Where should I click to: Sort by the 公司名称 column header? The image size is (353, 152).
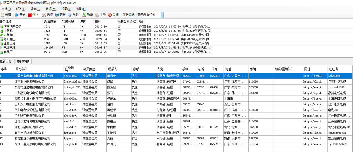21,69
